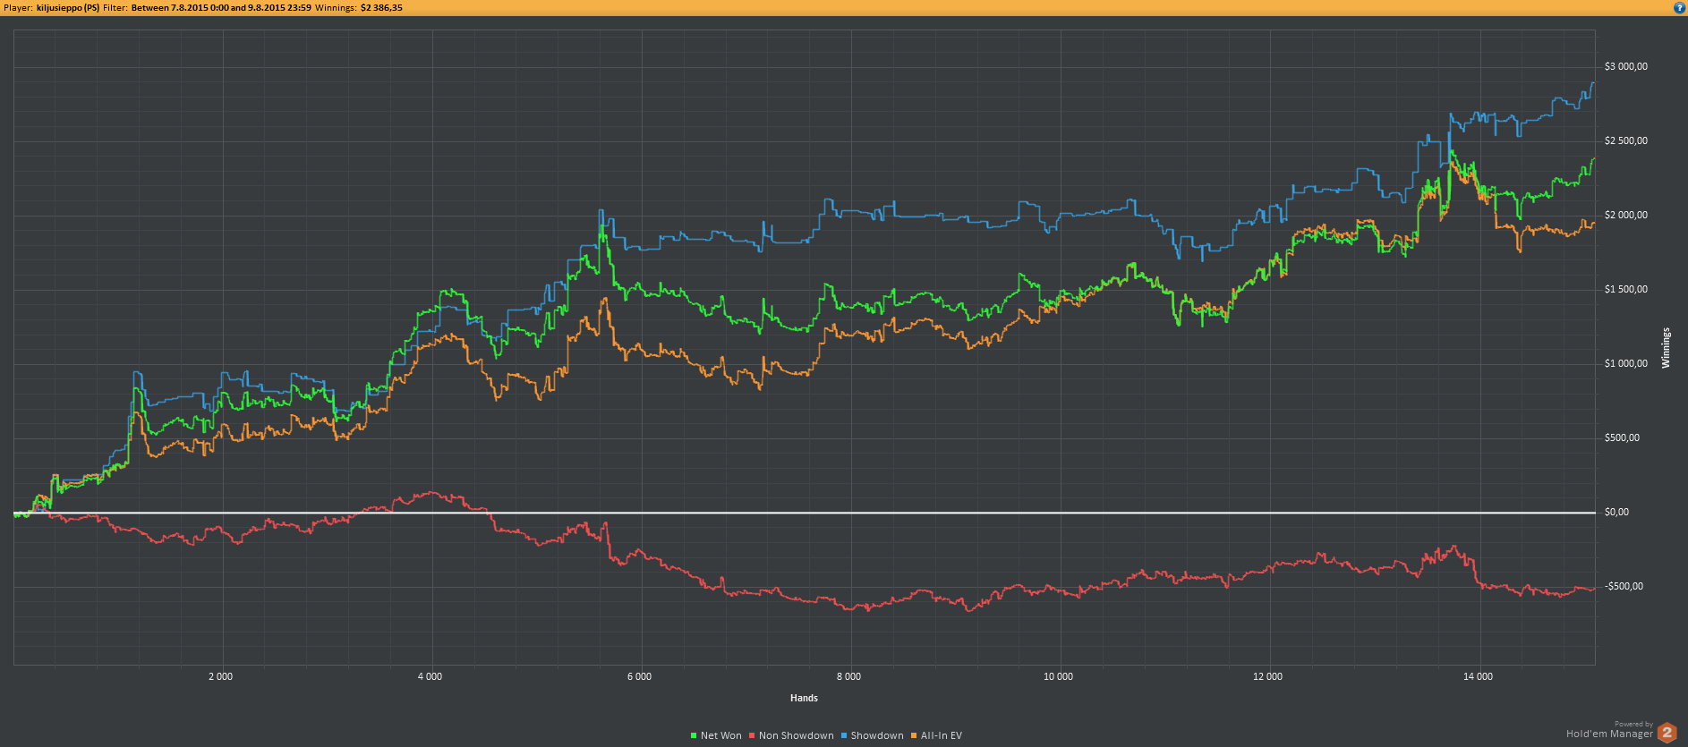The height and width of the screenshot is (747, 1688).
Task: Click the blue Showdown legend color square
Action: pos(844,736)
